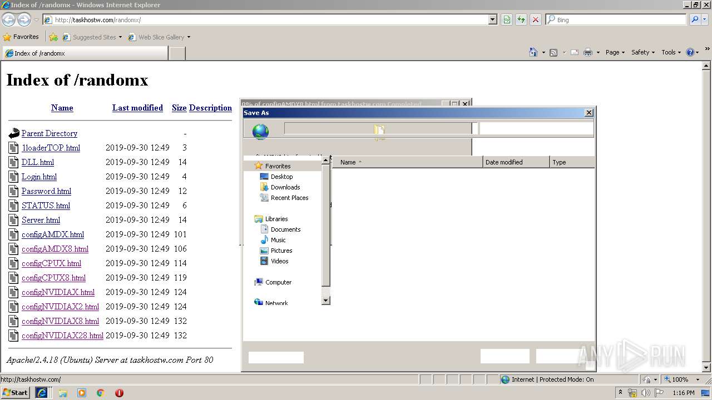Sort listing by Description header
Viewport: 712px width, 400px height.
click(210, 108)
